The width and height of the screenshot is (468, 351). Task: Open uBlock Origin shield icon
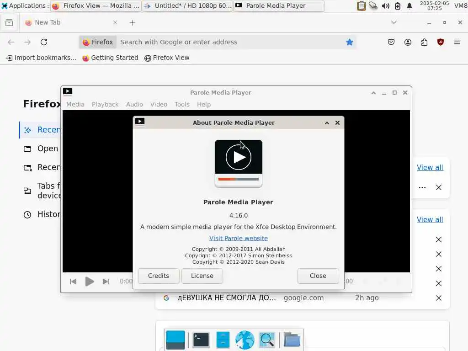440,42
